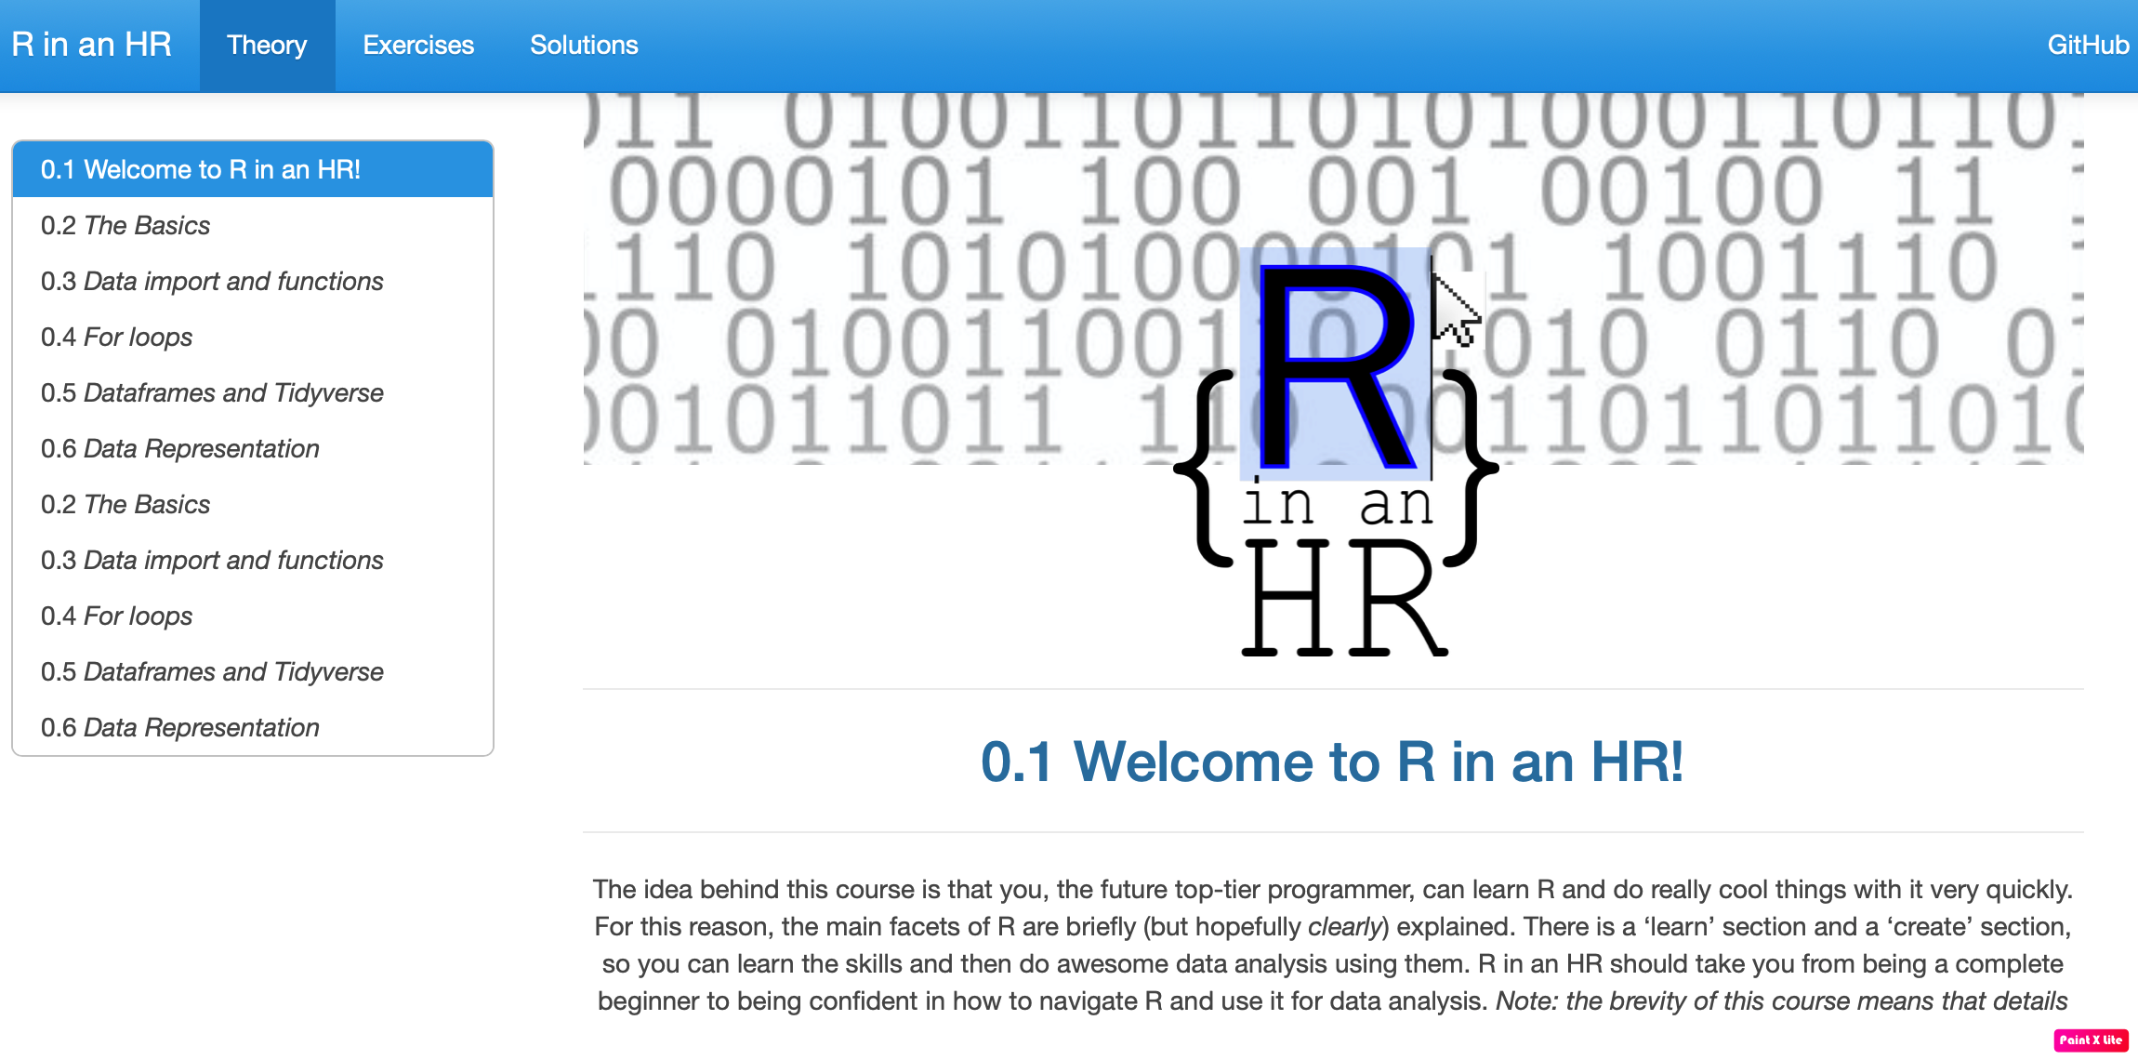Switch to the Solutions section
2138x1060 pixels.
tap(584, 45)
